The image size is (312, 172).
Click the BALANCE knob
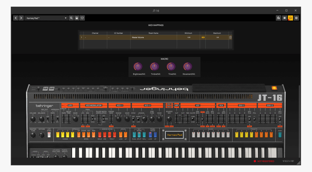click(41, 119)
